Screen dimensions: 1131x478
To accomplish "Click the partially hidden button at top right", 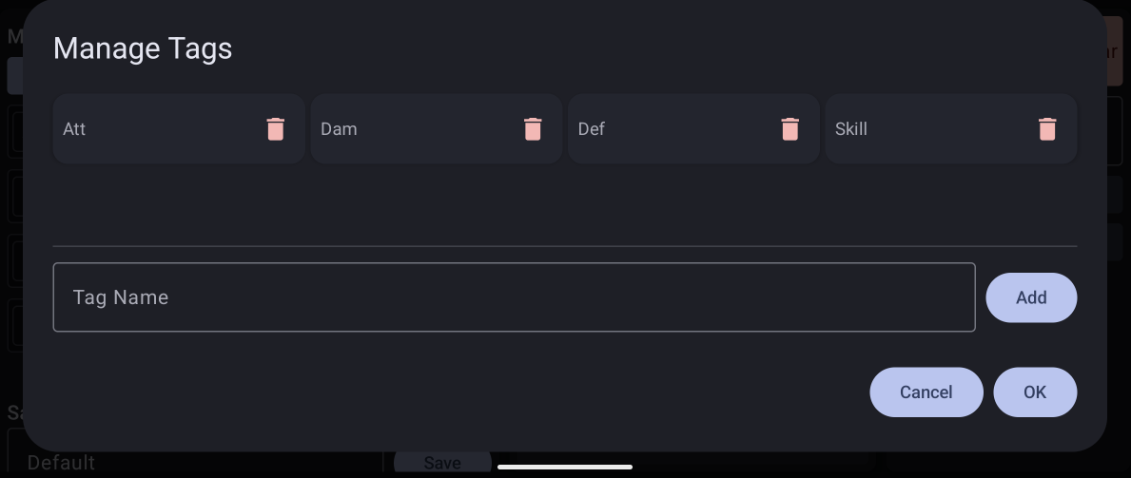I will coord(1115,50).
